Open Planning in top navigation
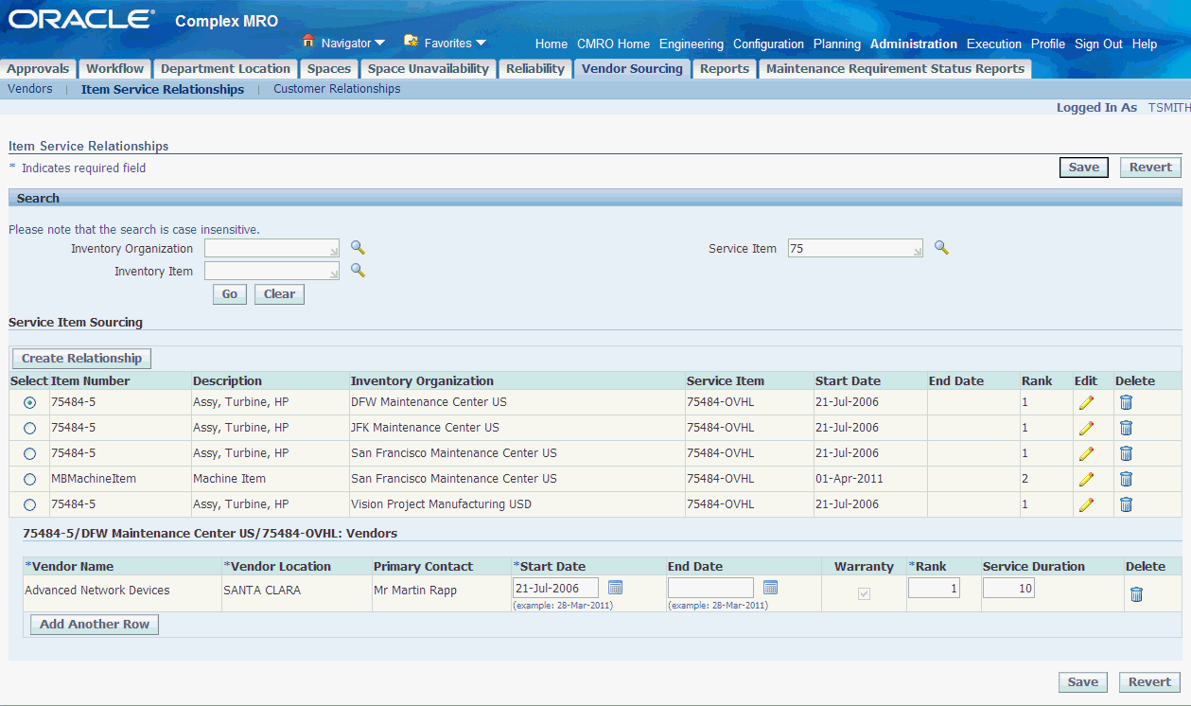The image size is (1191, 706). click(x=837, y=44)
